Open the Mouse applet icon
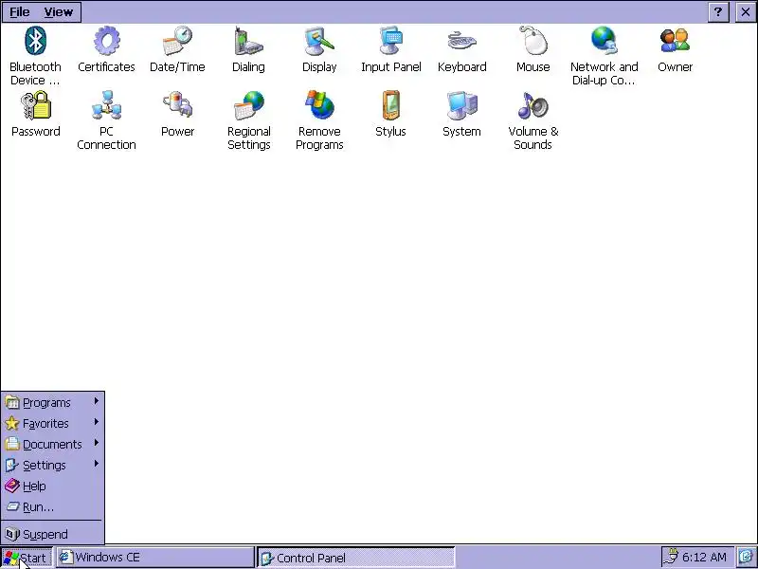The image size is (758, 569). click(532, 41)
